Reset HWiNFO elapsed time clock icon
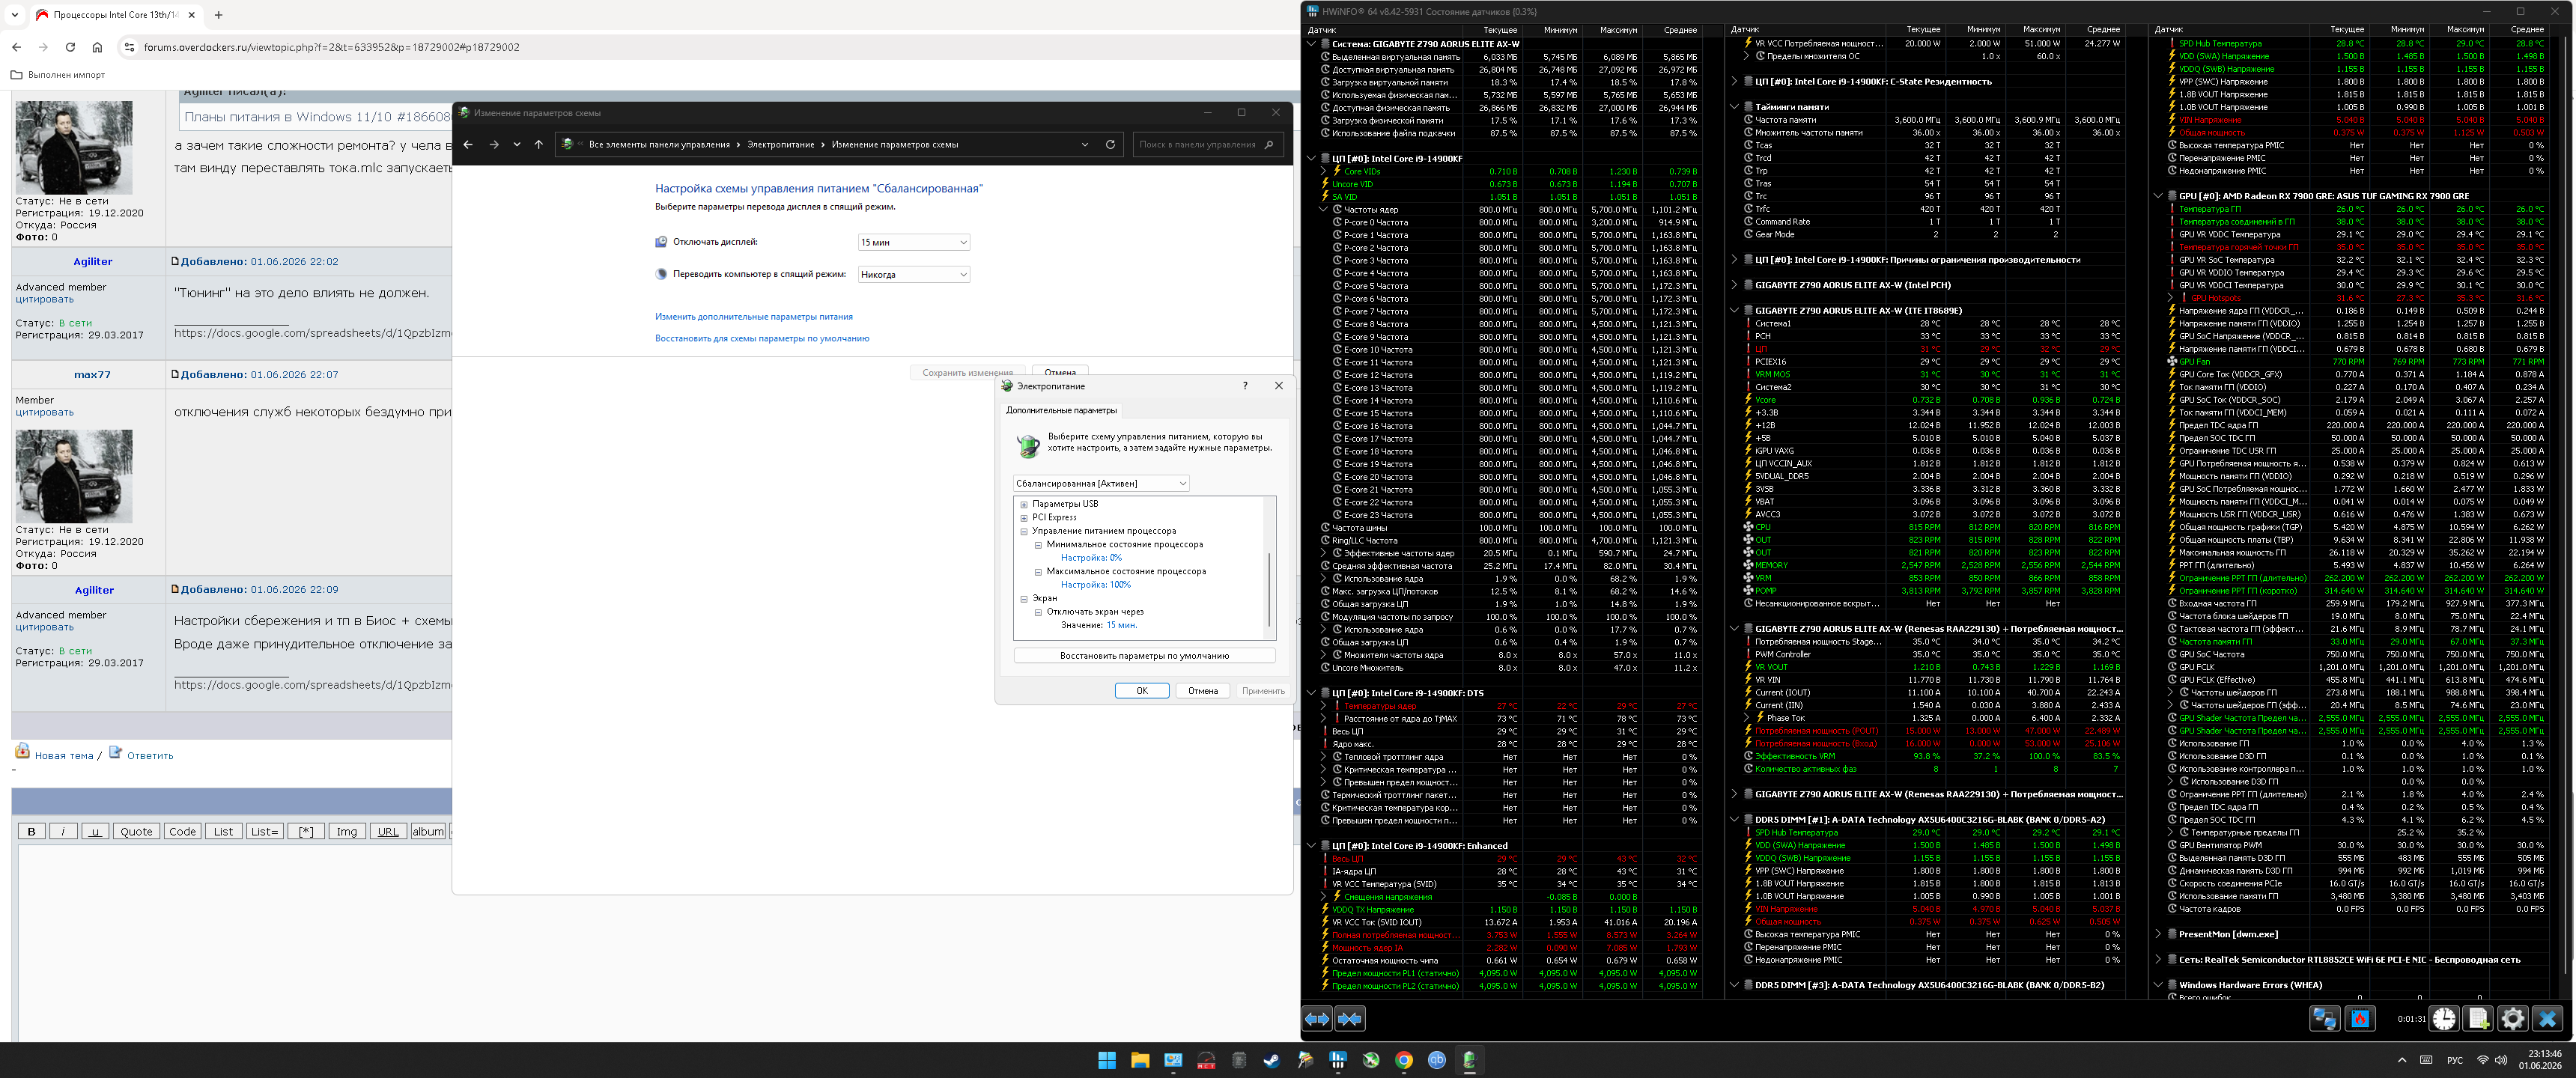Viewport: 2576px width, 1078px height. (2444, 1019)
